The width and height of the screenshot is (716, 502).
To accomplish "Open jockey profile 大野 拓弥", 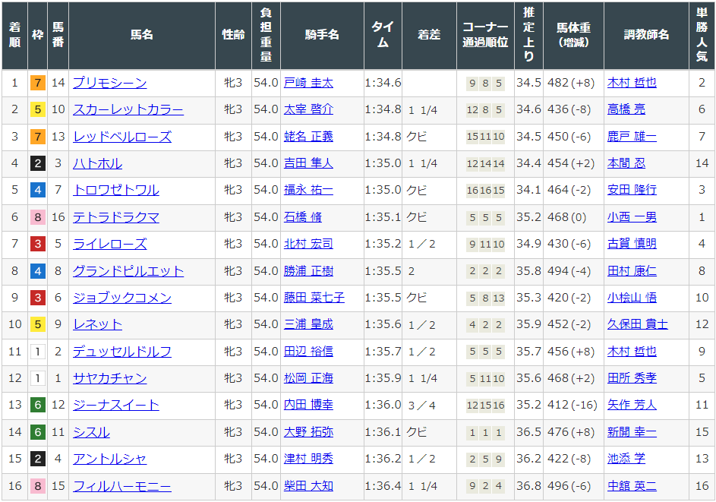I will [309, 432].
